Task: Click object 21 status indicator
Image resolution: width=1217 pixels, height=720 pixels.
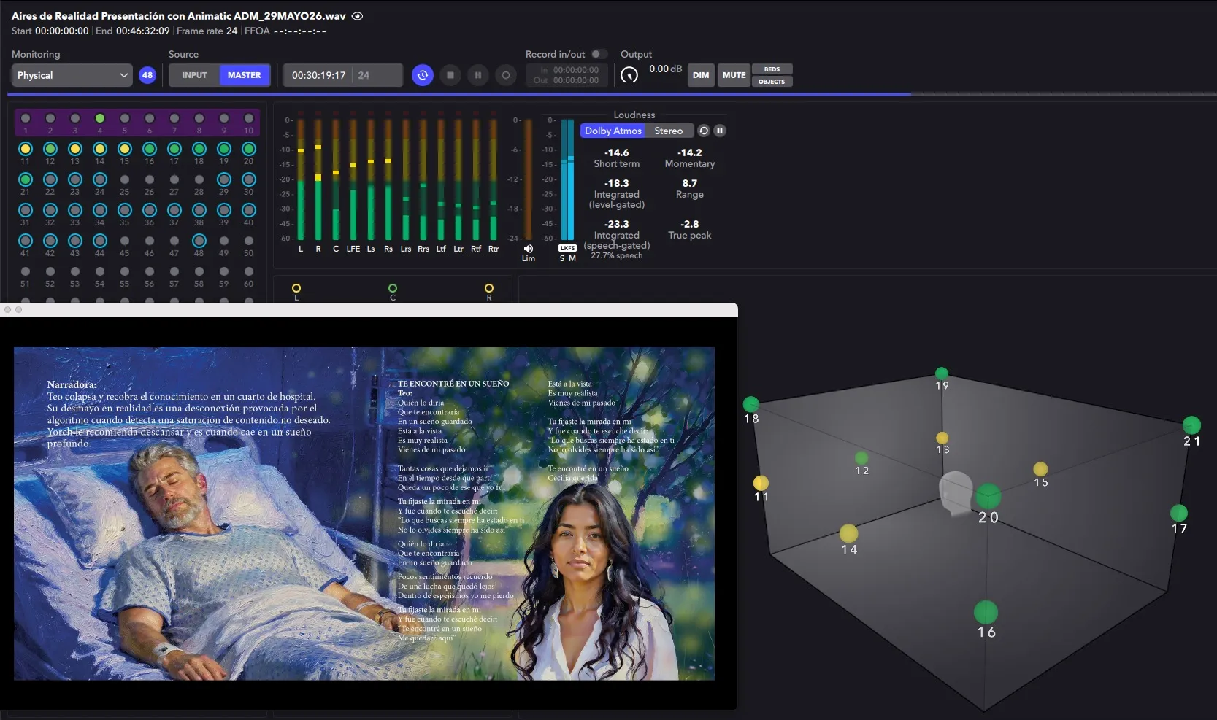Action: 26,179
